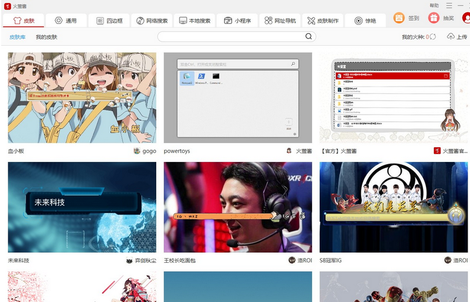Click 渣ROI under S8冠军IG
The height and width of the screenshot is (302, 470).
tap(460, 260)
